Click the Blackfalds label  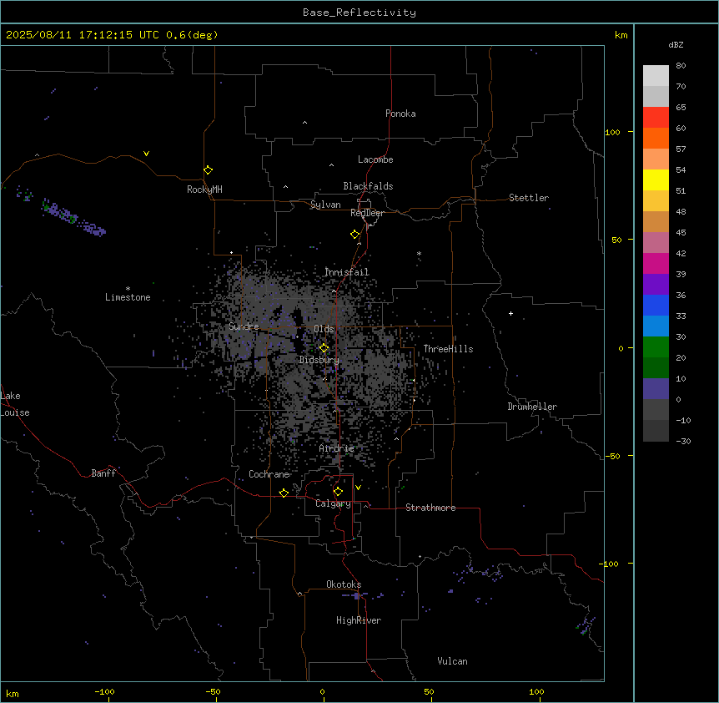tap(368, 186)
